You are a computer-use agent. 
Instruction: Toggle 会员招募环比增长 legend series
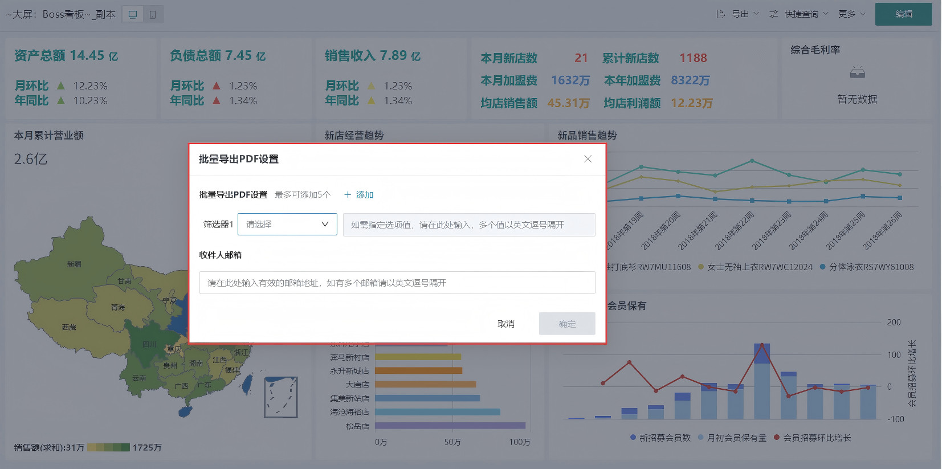(812, 438)
